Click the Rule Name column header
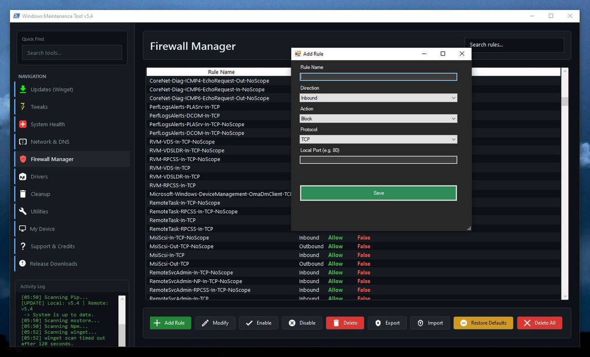590x357 pixels. [x=221, y=72]
